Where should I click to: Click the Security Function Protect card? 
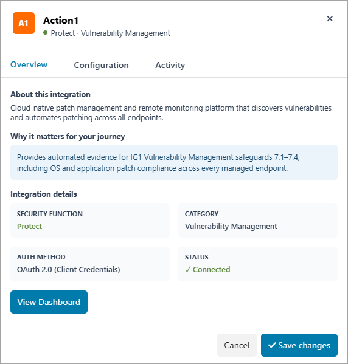(x=90, y=221)
